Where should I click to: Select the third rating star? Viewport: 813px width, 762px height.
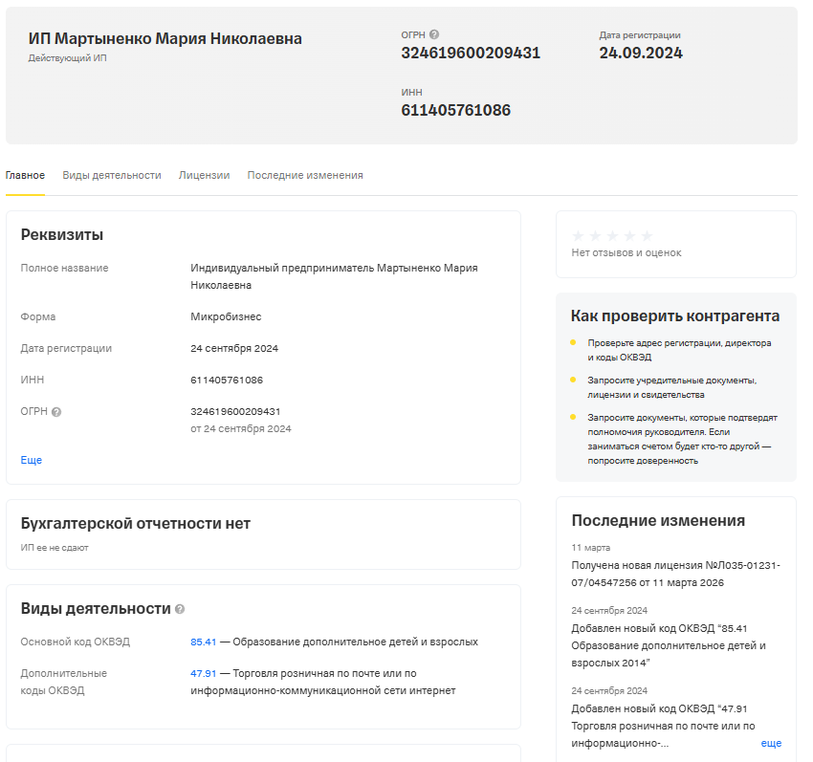(612, 235)
